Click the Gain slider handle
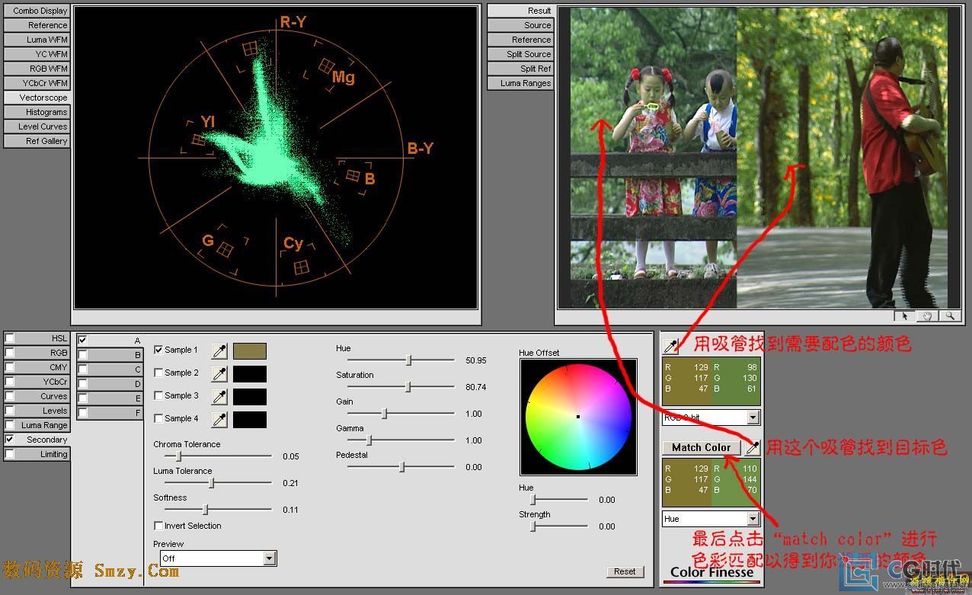This screenshot has width=972, height=595. click(385, 413)
